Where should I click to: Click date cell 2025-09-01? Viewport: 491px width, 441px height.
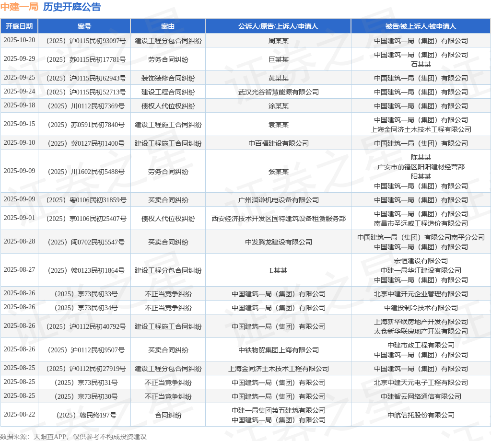tap(19, 218)
